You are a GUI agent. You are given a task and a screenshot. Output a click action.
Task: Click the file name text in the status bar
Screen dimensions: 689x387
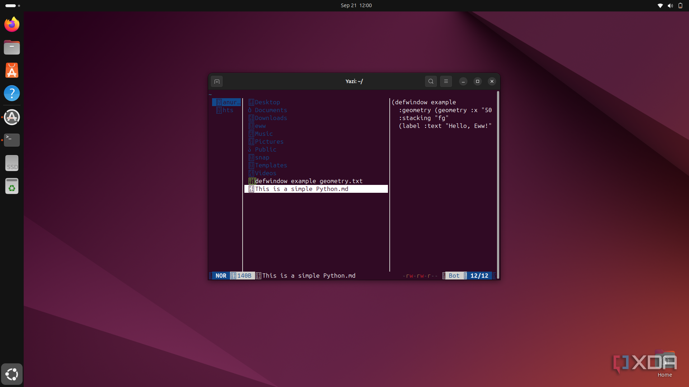click(309, 276)
